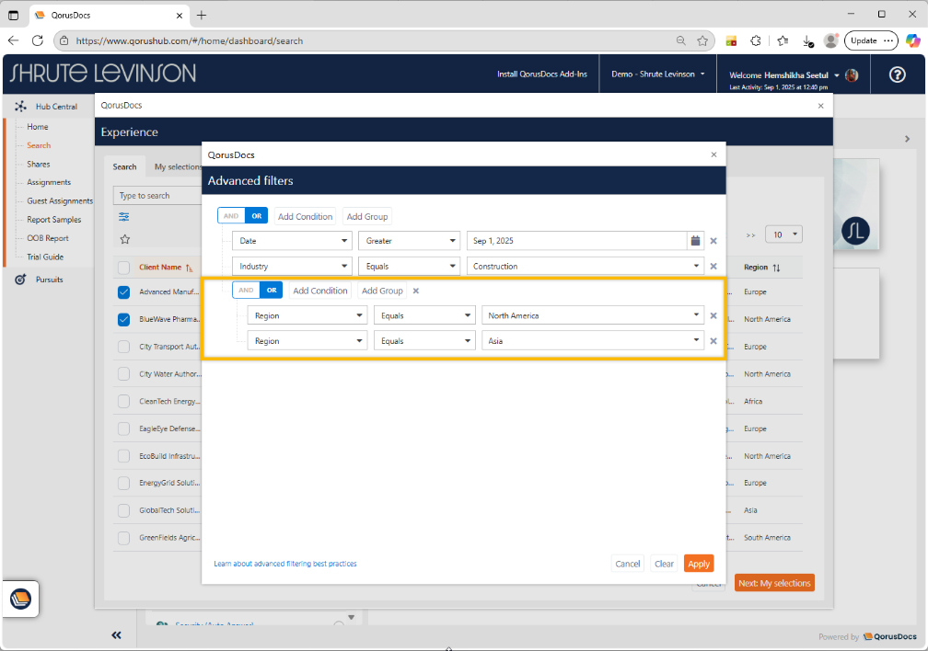Image resolution: width=928 pixels, height=651 pixels.
Task: Open the help question mark icon
Action: [x=897, y=74]
